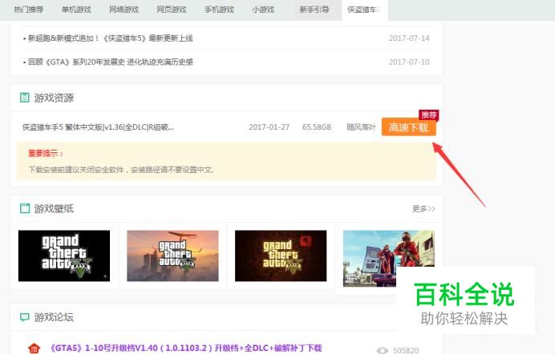Open news link 新超跑&新模式追加
Image resolution: width=555 pixels, height=354 pixels.
point(110,38)
